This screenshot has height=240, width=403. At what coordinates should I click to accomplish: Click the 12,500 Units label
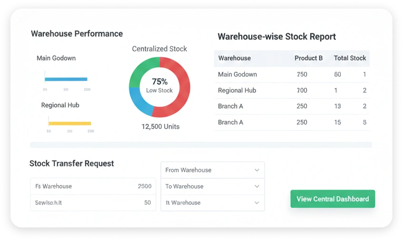[160, 127]
